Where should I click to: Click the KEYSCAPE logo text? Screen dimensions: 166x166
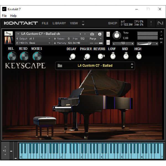[25, 66]
